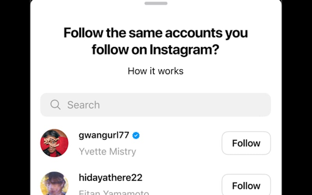Dismiss sheet via dark area on right
Image resolution: width=312 pixels, height=195 pixels.
(297, 97)
